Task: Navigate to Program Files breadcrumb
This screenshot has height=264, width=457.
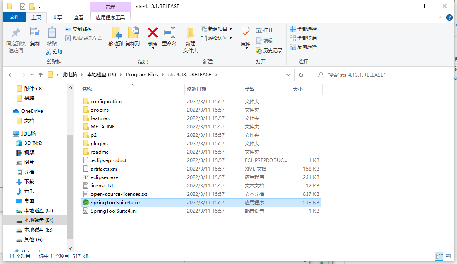Action: point(142,75)
